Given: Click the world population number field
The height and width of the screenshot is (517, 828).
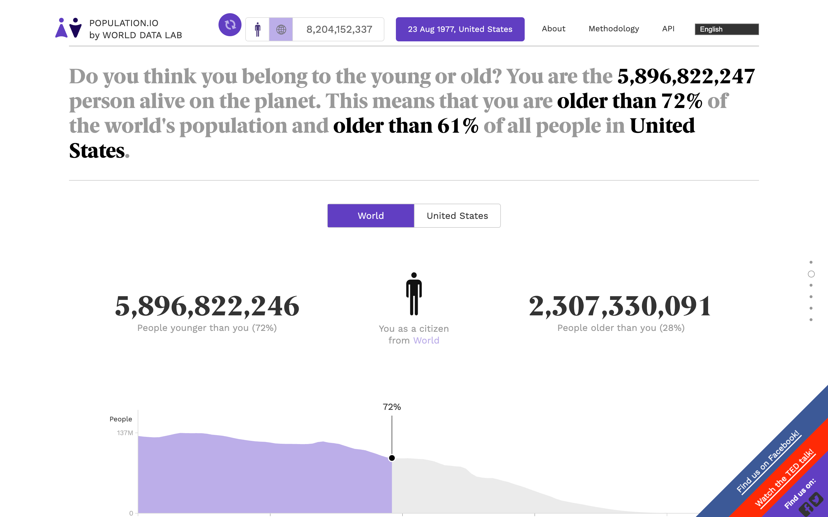Looking at the screenshot, I should click(339, 29).
